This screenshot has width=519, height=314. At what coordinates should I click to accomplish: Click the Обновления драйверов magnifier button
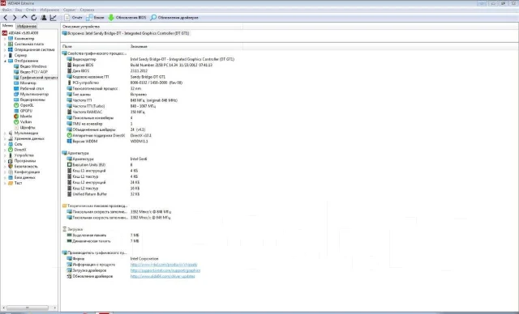click(x=174, y=18)
